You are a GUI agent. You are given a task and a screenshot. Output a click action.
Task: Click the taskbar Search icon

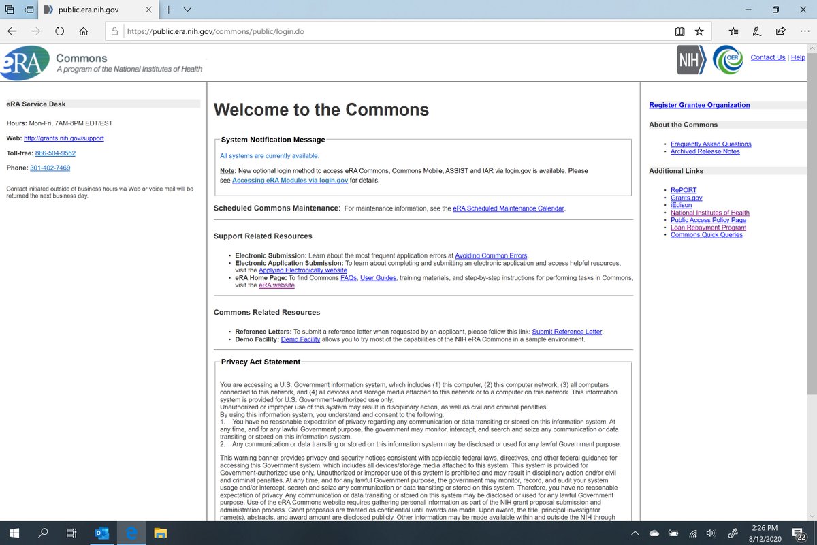tap(43, 533)
